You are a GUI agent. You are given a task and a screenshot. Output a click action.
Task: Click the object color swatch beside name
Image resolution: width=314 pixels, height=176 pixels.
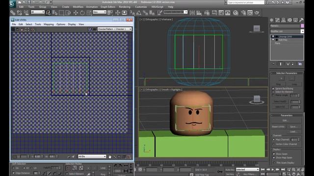click(302, 26)
